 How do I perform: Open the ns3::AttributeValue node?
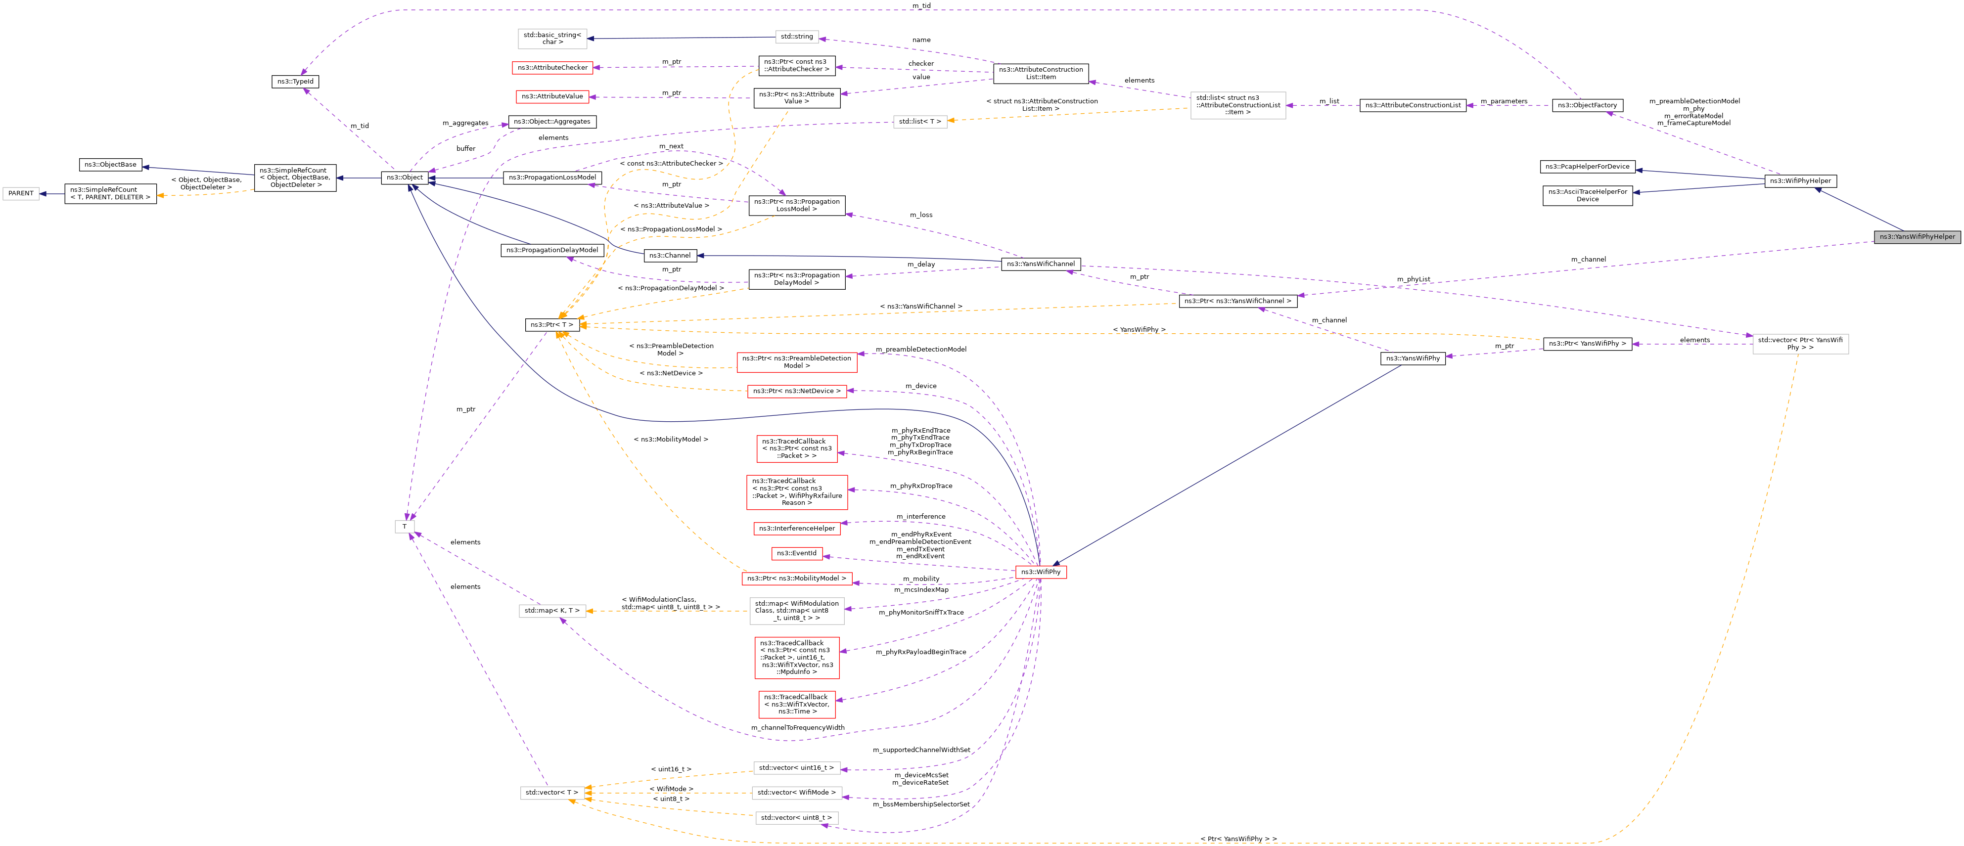[x=552, y=97]
